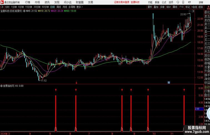Switch to the 30分钟 period tab
Image resolution: width=210 pixels, height=135 pixels.
37,7
